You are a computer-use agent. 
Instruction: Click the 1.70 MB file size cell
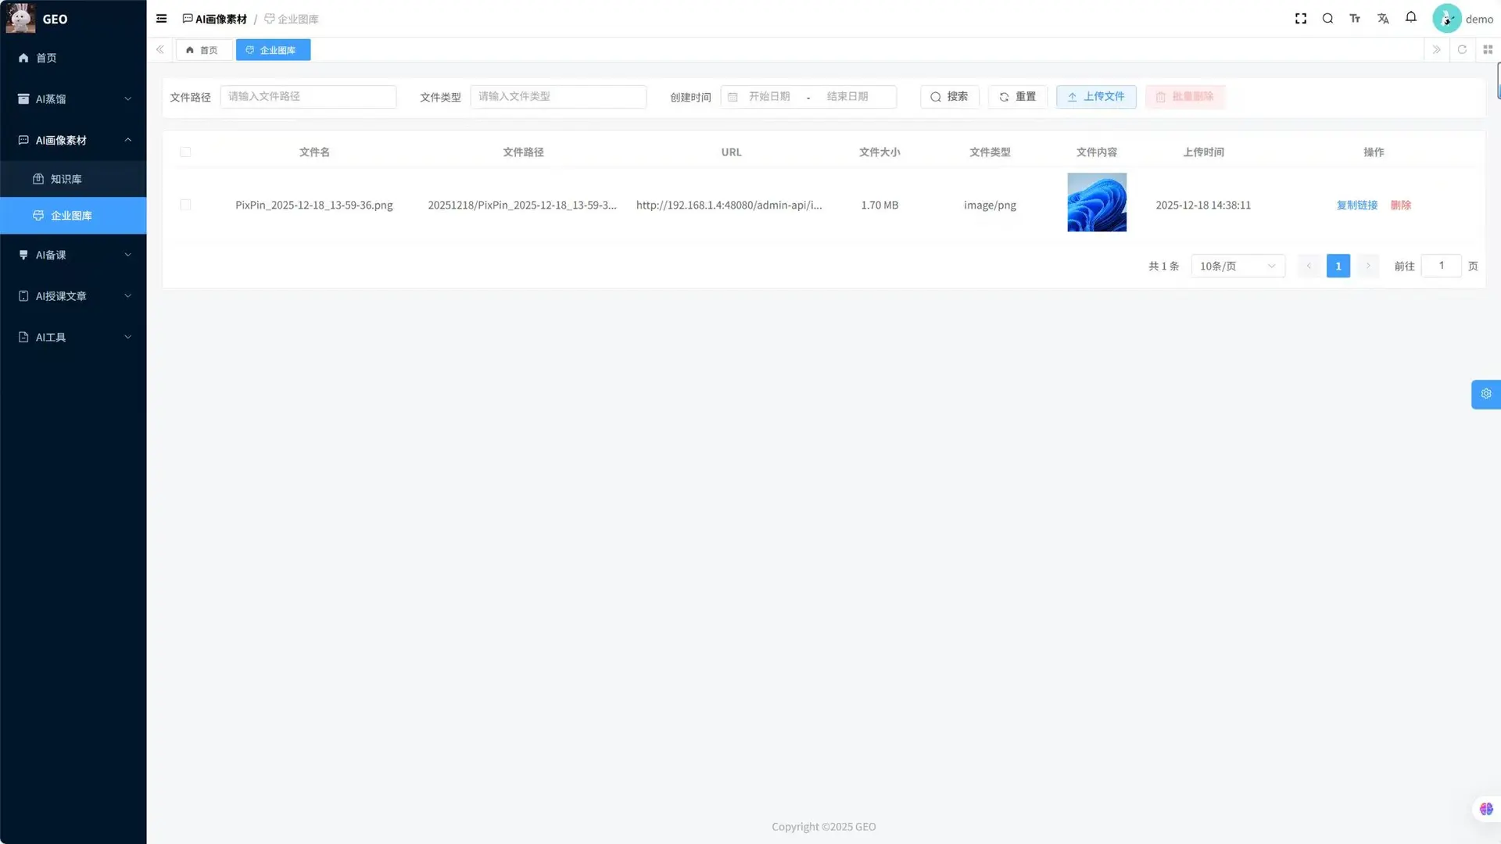[x=879, y=206]
